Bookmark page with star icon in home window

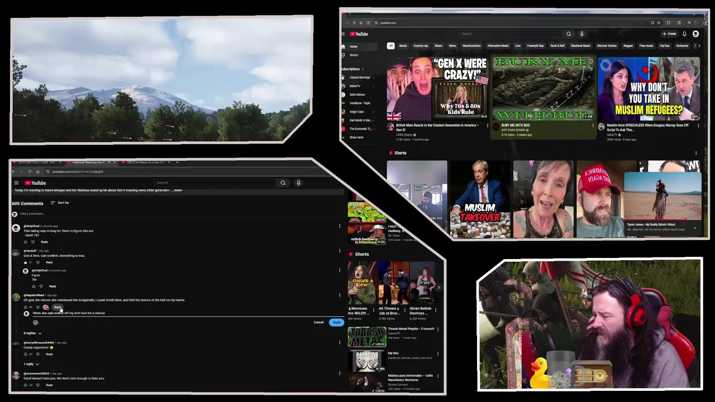pos(659,23)
